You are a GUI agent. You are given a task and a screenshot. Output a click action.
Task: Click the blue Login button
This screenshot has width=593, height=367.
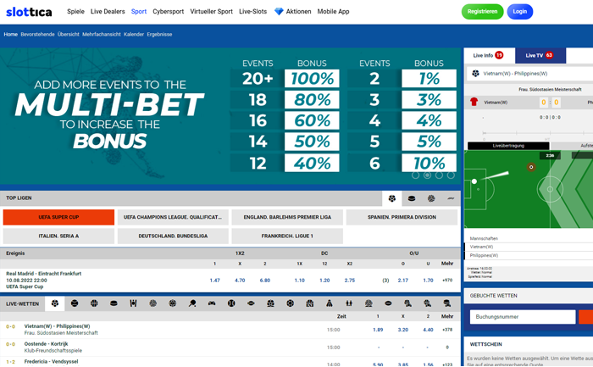[x=519, y=12]
